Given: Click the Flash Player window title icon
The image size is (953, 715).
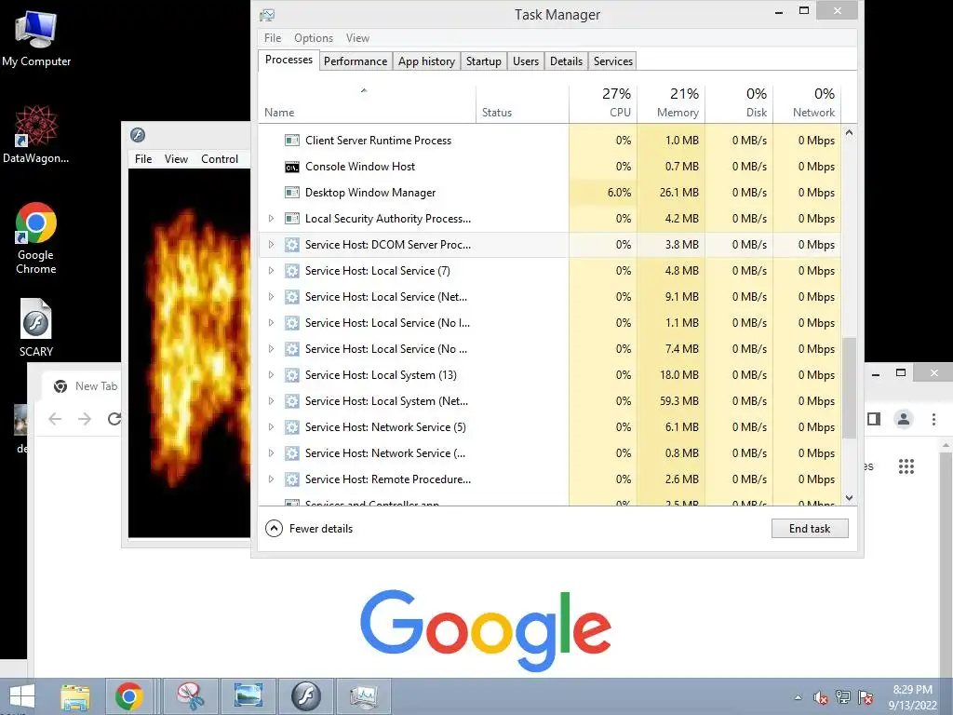Looking at the screenshot, I should pyautogui.click(x=138, y=135).
